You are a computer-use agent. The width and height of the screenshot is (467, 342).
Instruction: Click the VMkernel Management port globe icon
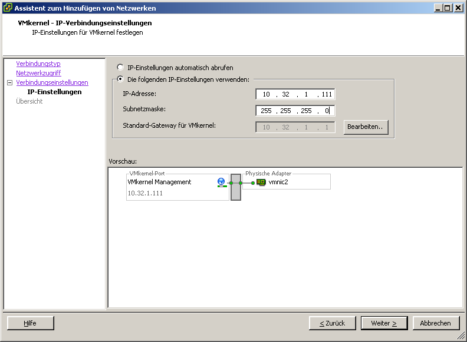pyautogui.click(x=222, y=182)
